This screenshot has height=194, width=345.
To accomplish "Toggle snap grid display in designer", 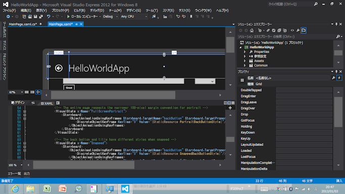I will pyautogui.click(x=27, y=92).
